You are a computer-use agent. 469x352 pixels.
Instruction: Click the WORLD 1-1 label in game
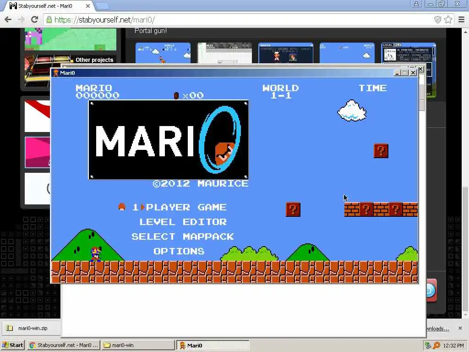point(281,92)
